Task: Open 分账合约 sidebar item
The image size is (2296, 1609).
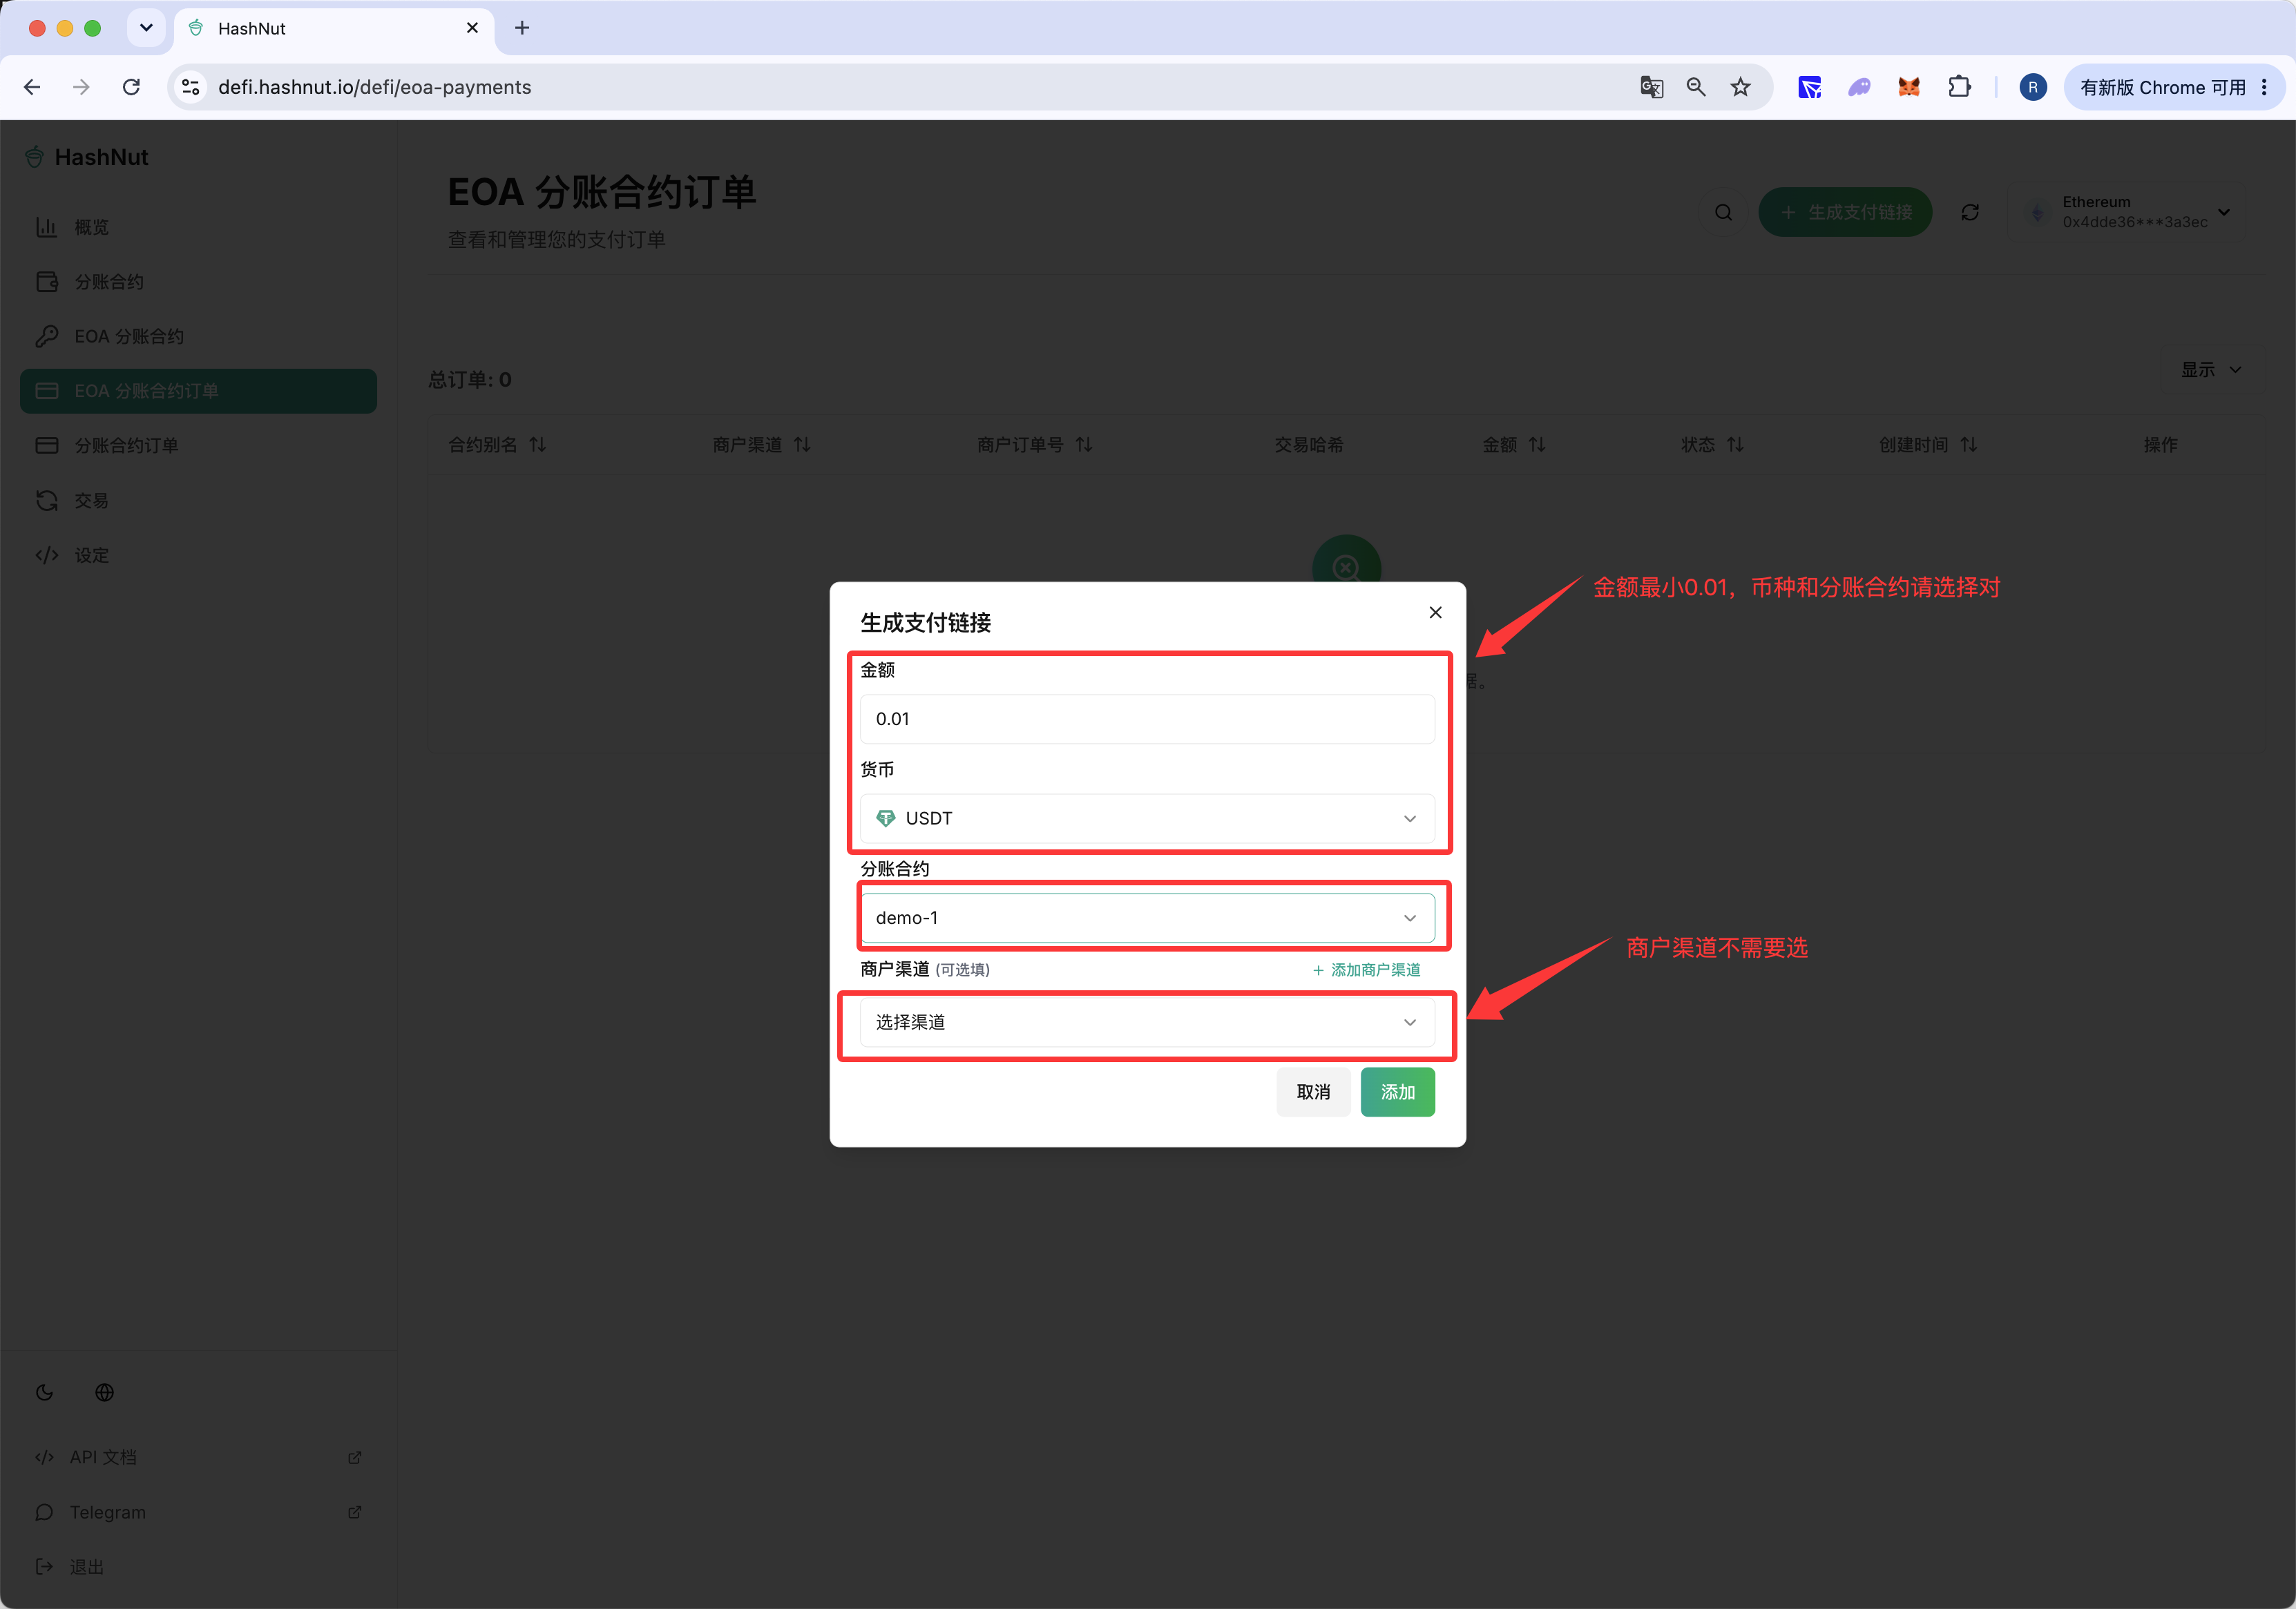Action: pos(198,282)
